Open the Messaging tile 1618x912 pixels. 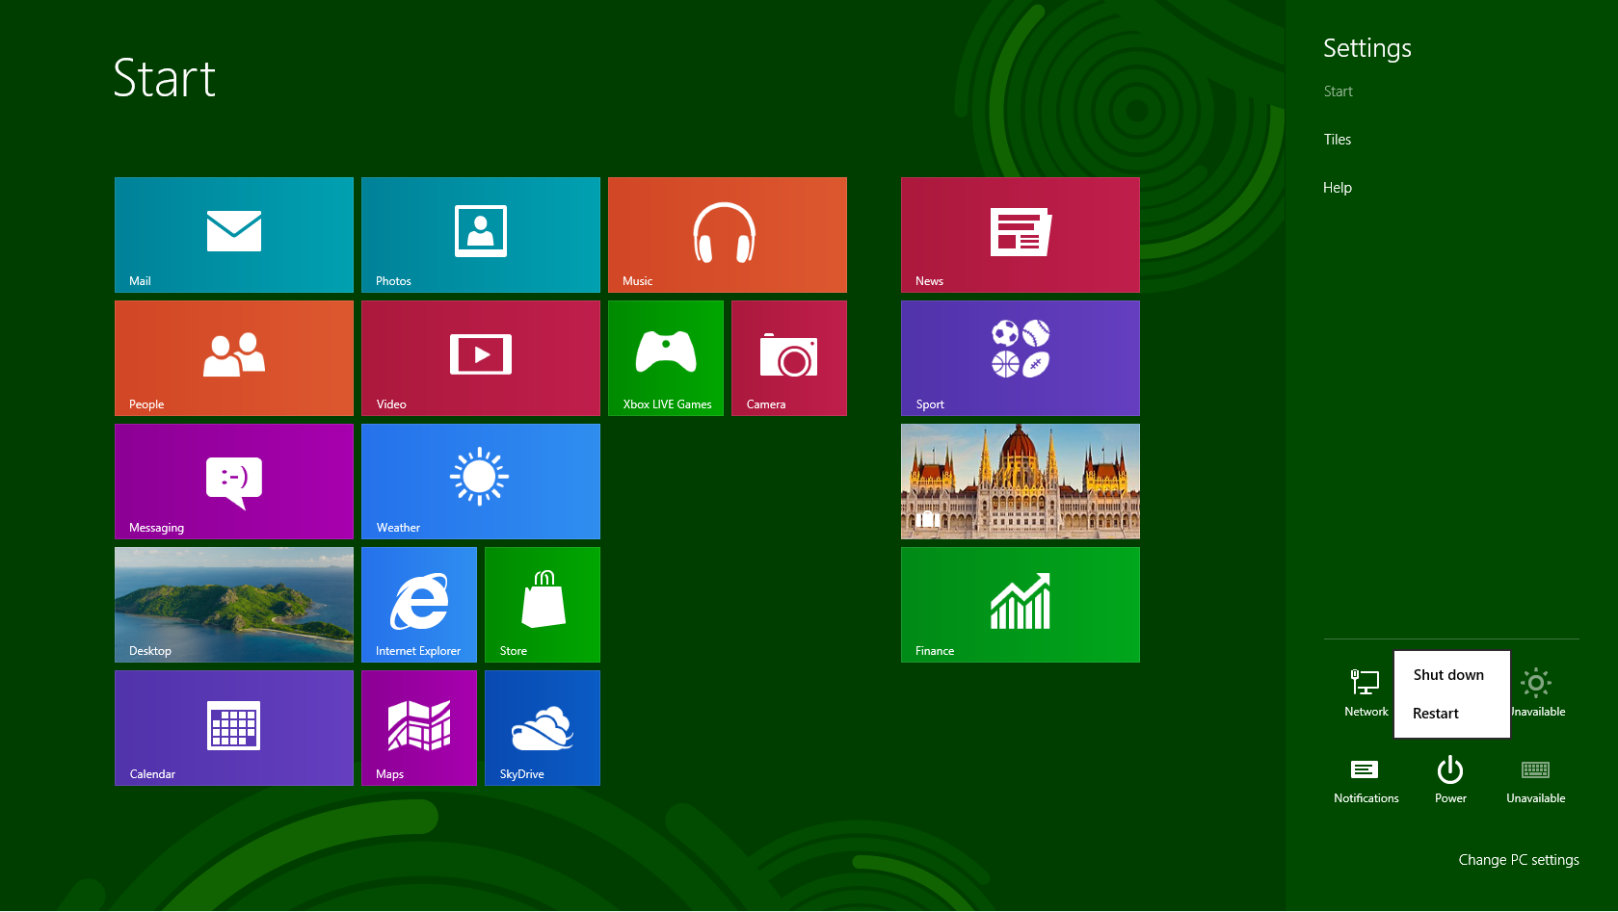pyautogui.click(x=234, y=482)
